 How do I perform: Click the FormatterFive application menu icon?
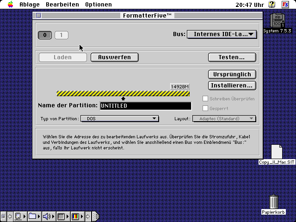click(285, 4)
